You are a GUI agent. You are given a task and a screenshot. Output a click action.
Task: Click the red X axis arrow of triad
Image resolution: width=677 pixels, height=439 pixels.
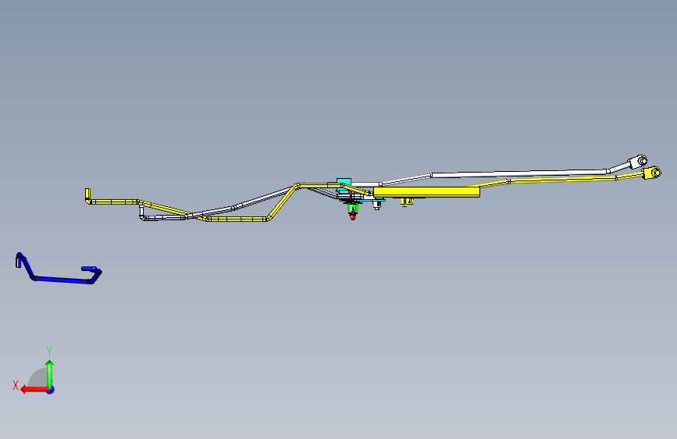click(34, 390)
